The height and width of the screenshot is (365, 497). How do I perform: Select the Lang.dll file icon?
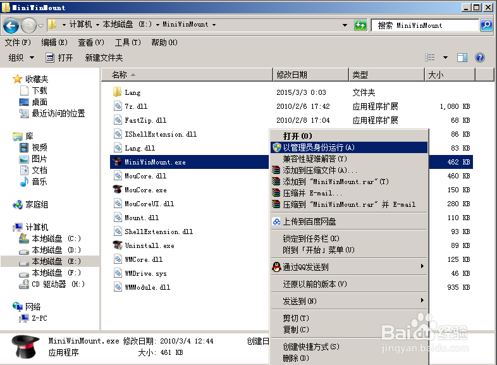click(118, 148)
